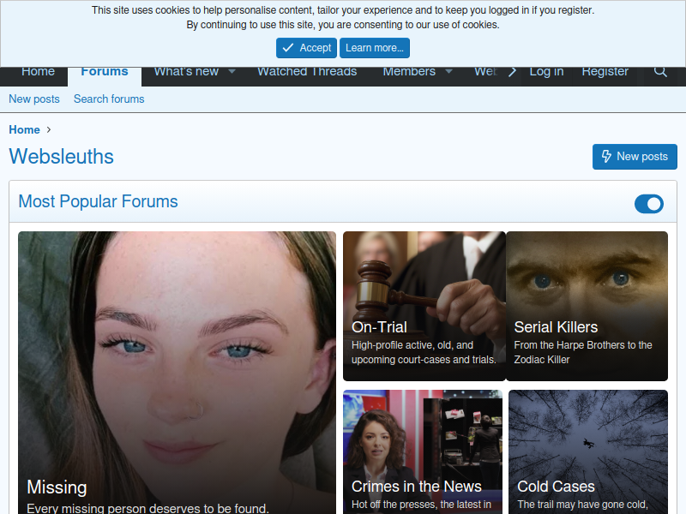
Task: Click the Websleuths page title
Action: point(61,157)
